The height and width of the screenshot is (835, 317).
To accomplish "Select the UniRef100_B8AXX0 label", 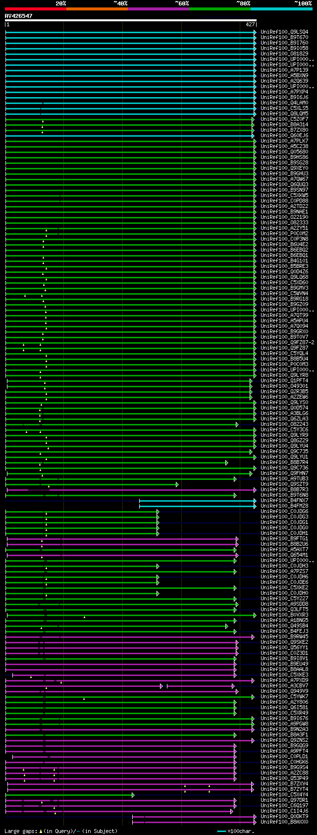I will pos(284,822).
